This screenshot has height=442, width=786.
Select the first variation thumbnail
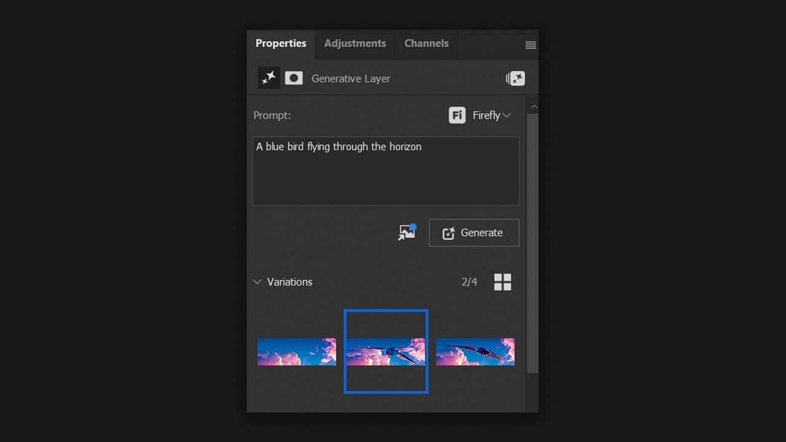pos(297,352)
